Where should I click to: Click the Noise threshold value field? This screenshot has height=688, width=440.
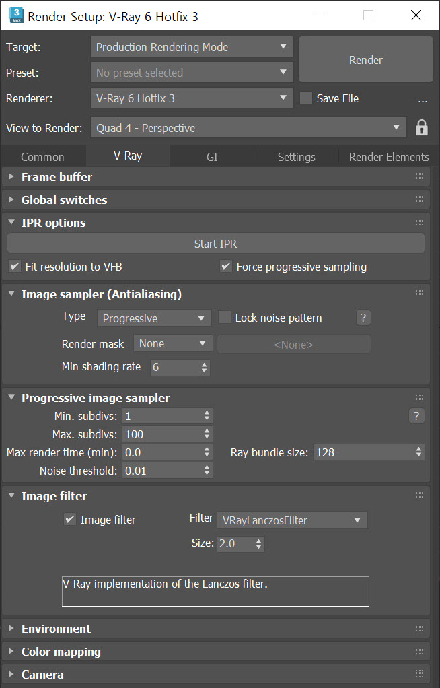(162, 471)
